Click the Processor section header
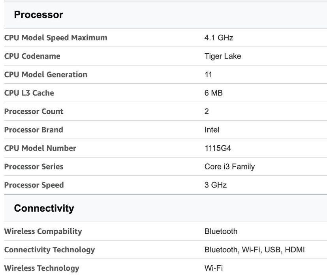 click(x=39, y=15)
